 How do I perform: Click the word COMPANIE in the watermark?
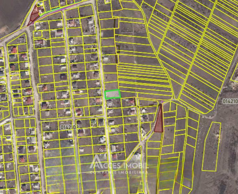[103, 173]
